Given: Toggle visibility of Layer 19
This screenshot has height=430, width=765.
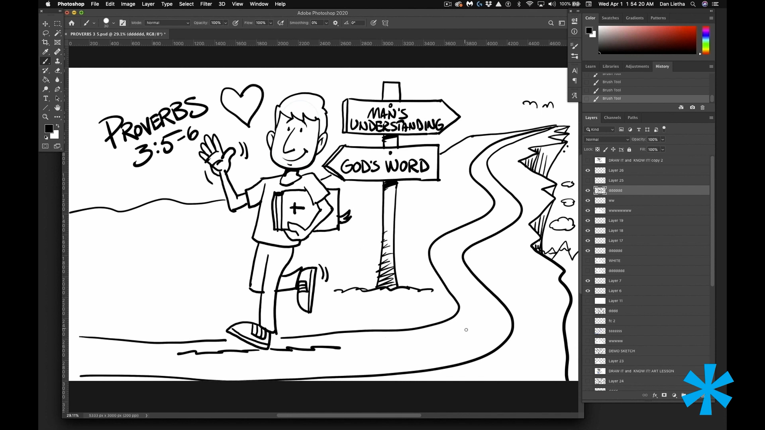Looking at the screenshot, I should (588, 221).
